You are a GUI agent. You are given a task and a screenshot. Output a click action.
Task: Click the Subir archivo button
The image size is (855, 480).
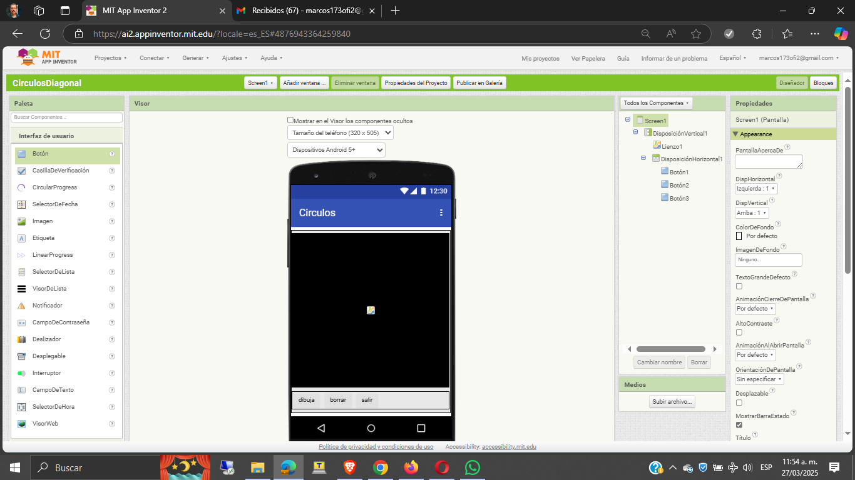click(x=672, y=402)
